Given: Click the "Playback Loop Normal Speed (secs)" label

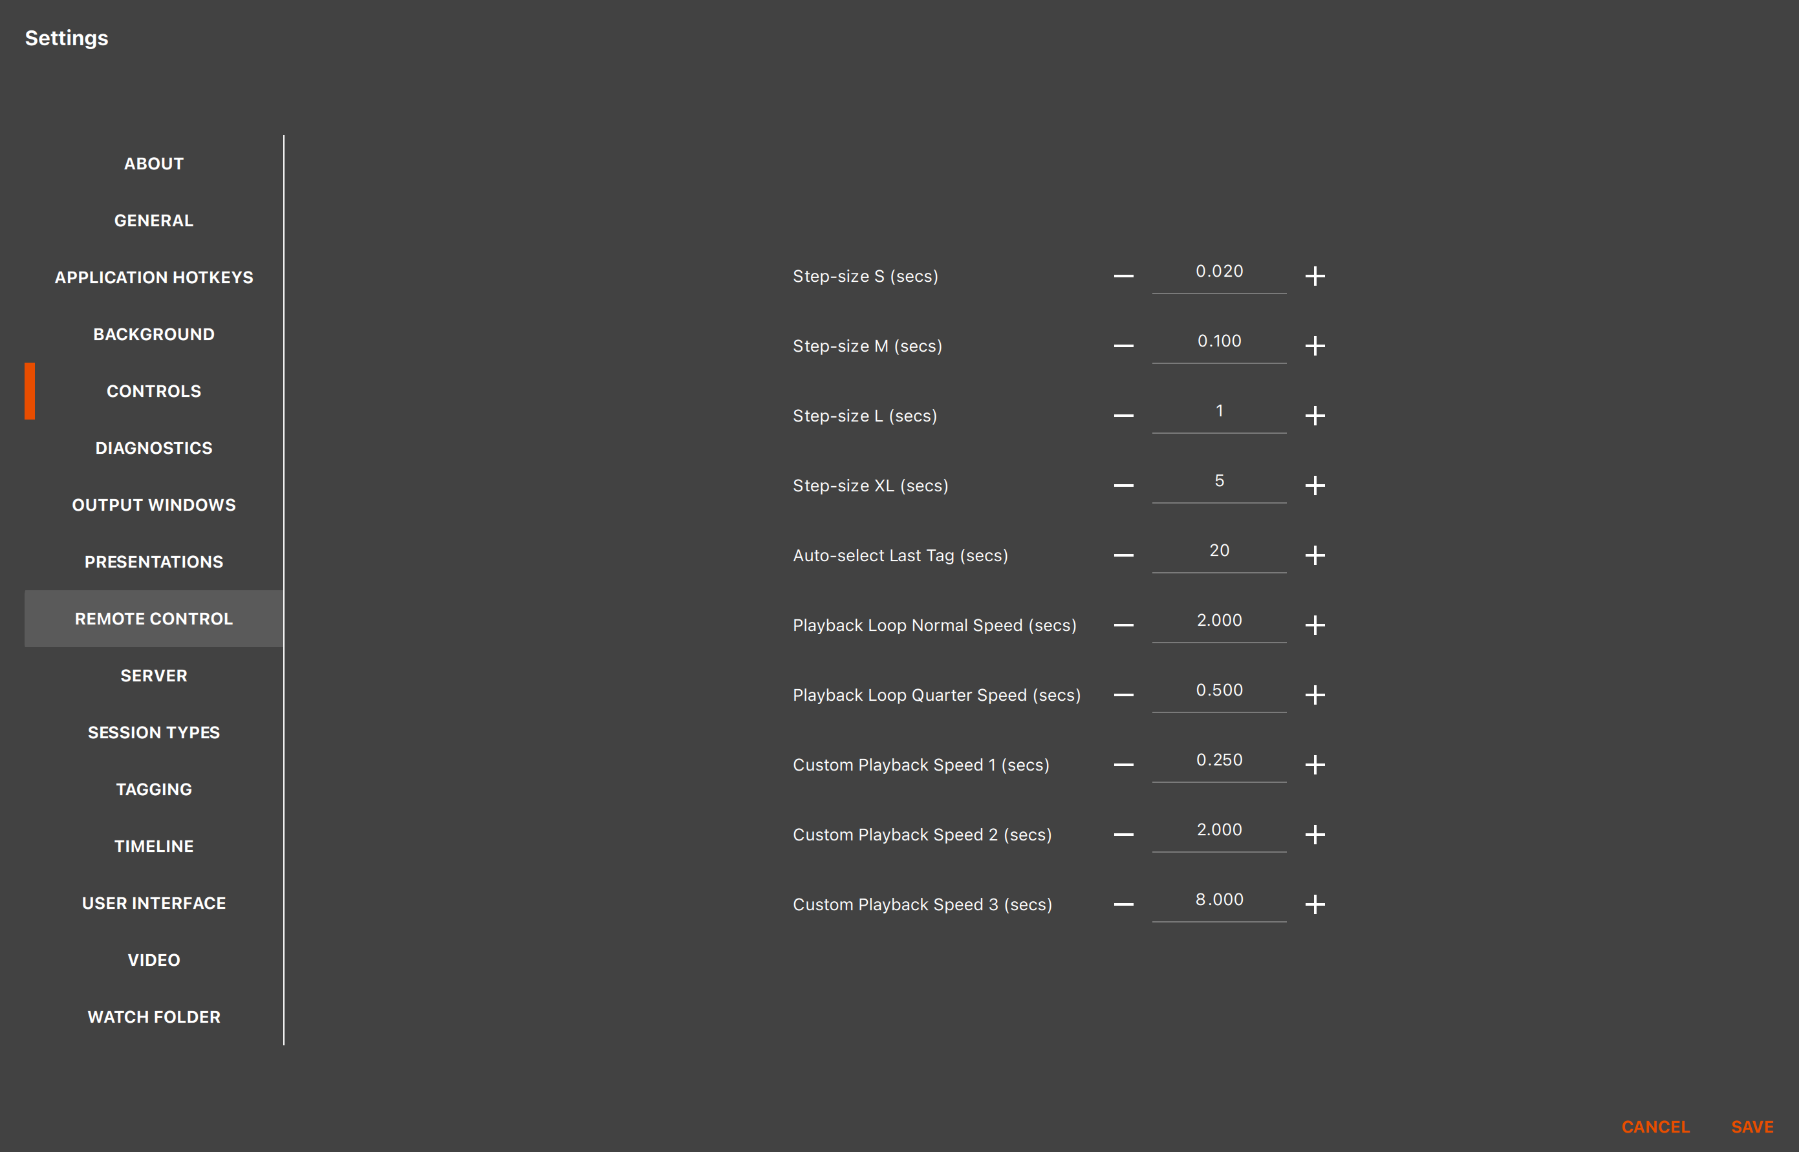Looking at the screenshot, I should [934, 625].
